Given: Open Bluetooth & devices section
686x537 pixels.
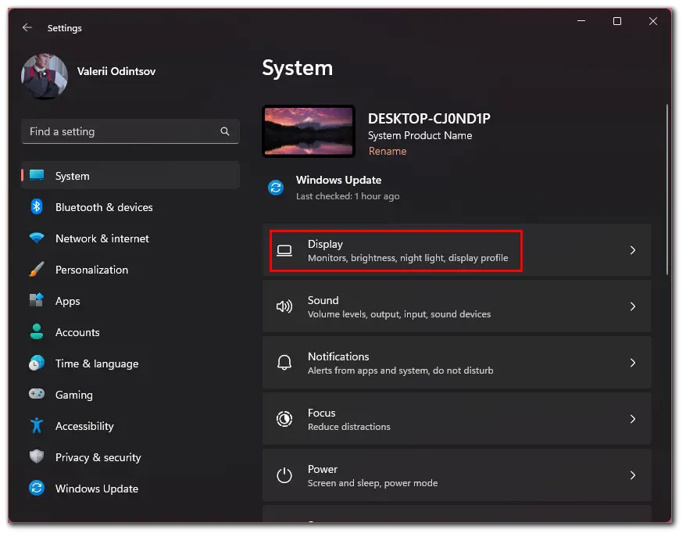Looking at the screenshot, I should 130,206.
